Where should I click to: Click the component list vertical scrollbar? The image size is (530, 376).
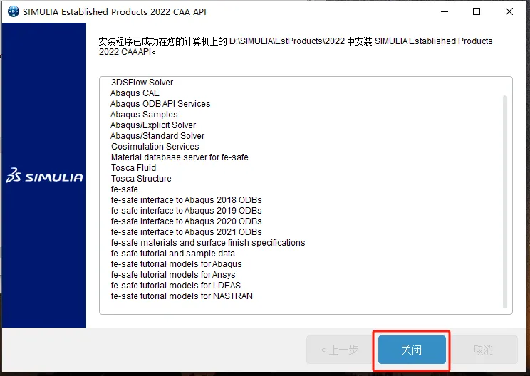505,202
